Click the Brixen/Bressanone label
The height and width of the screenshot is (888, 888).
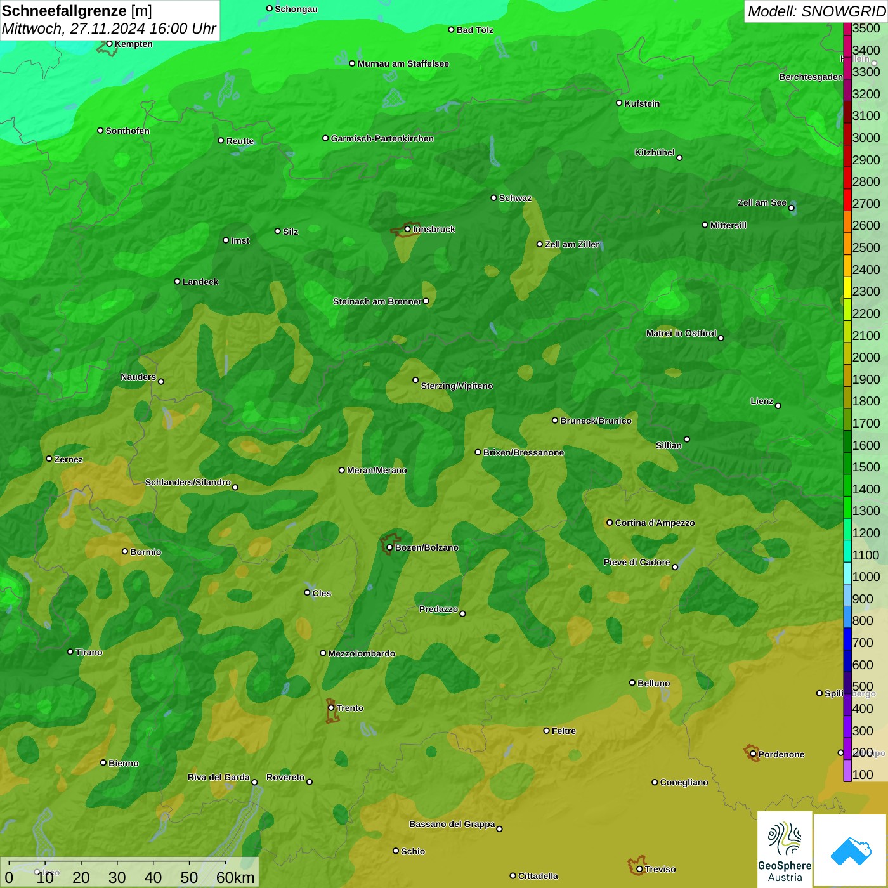tap(523, 452)
